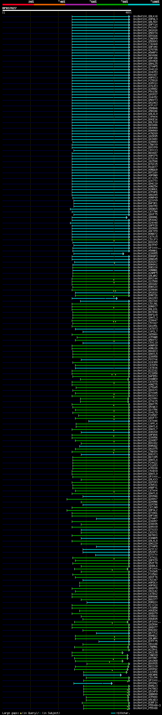Select label UniRef100_Q70AP5

point(145,67)
